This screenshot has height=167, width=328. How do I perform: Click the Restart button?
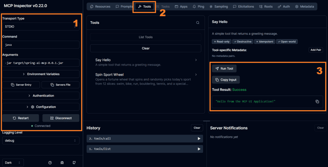pos(21,118)
